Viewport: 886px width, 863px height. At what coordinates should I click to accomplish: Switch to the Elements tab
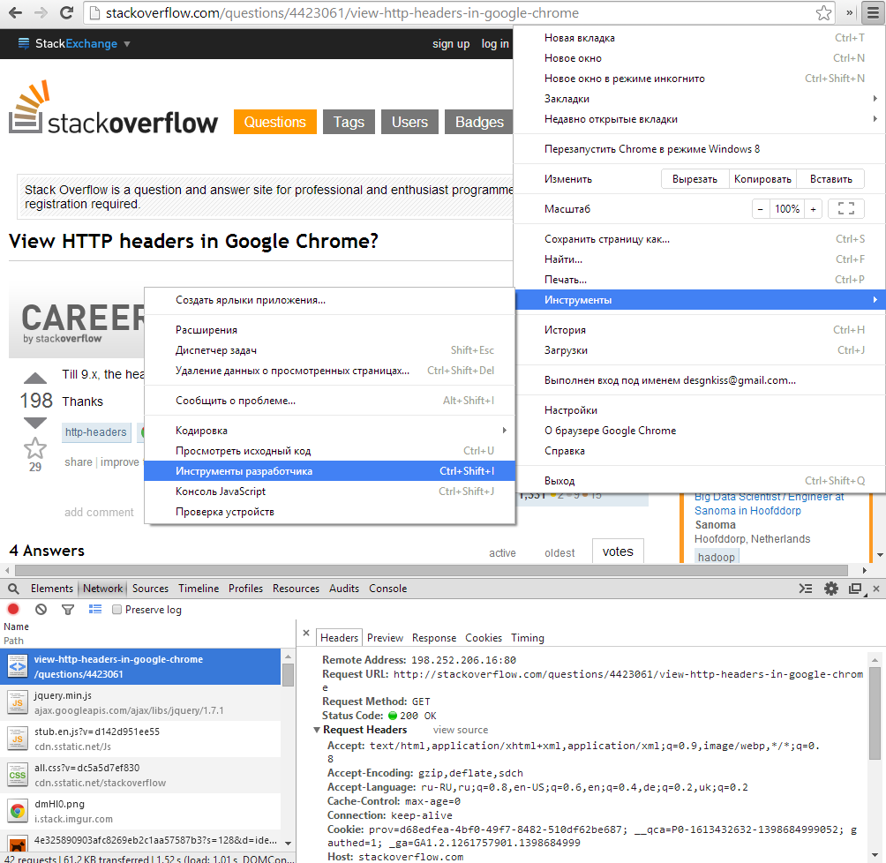(51, 589)
